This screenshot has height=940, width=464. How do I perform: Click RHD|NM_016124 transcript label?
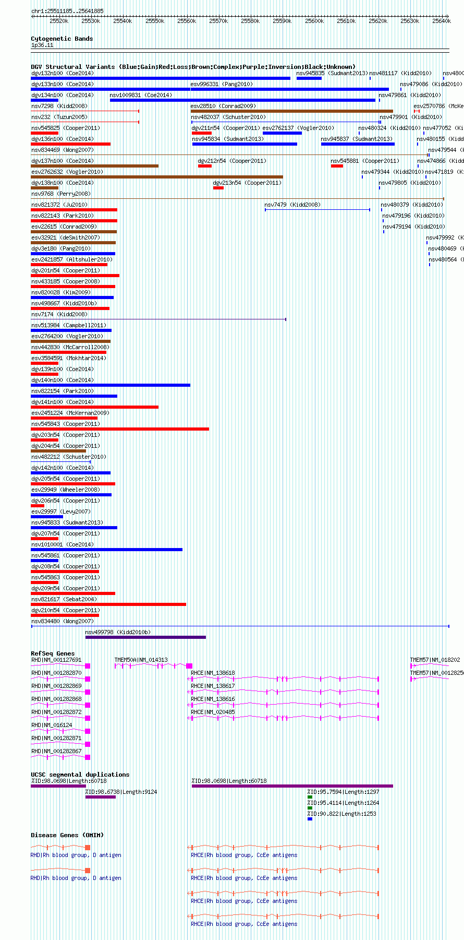pyautogui.click(x=52, y=725)
